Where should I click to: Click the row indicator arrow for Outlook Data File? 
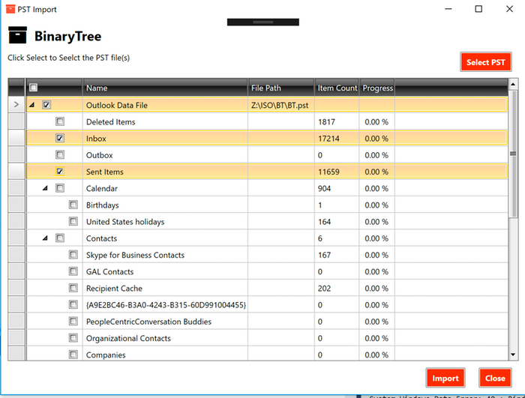(x=16, y=105)
